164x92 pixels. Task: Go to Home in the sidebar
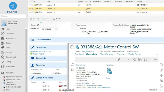point(8,29)
